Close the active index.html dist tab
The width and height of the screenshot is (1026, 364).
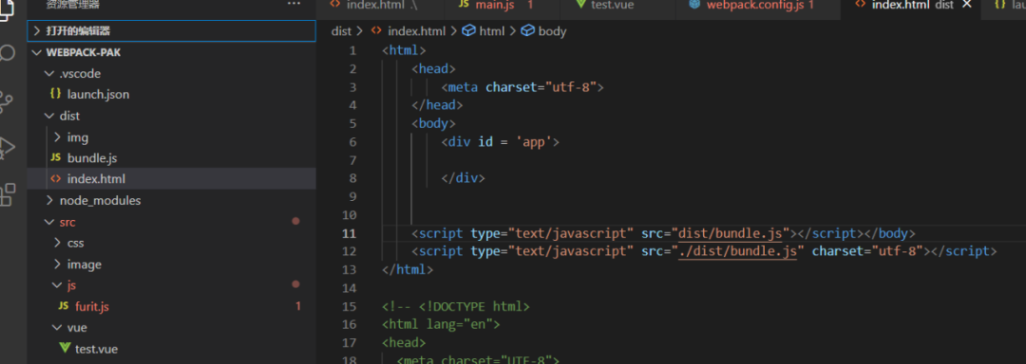967,4
